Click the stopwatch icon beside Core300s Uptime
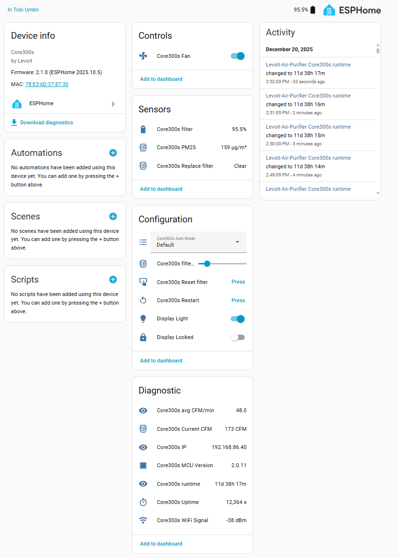399x558 pixels. tap(143, 502)
